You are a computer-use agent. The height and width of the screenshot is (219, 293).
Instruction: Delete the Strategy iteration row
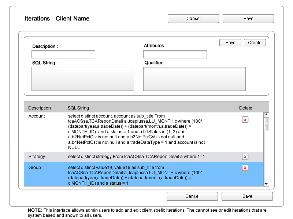tap(245, 157)
